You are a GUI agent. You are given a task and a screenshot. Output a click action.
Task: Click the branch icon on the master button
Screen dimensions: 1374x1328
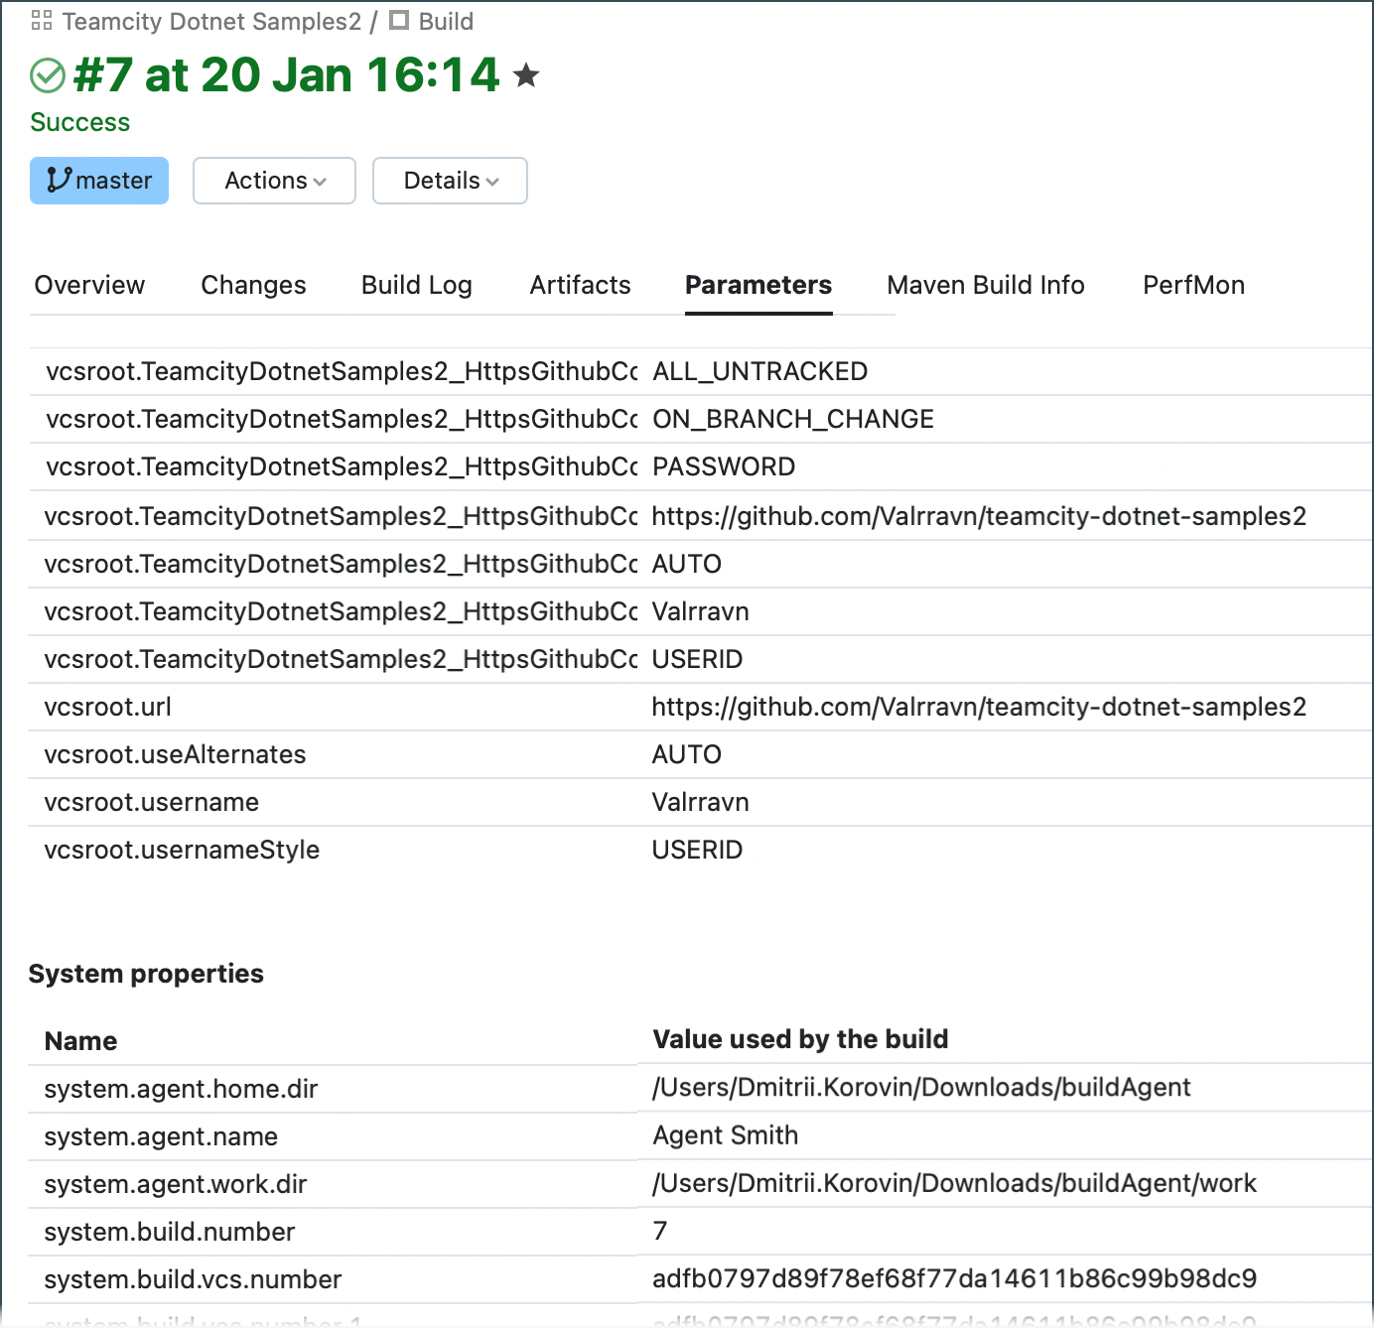point(58,181)
